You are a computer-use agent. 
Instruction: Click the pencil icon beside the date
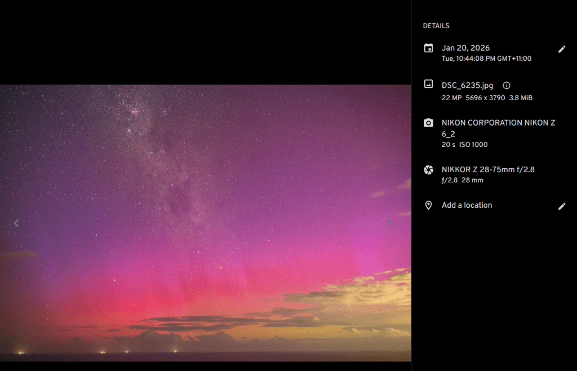[x=561, y=50]
